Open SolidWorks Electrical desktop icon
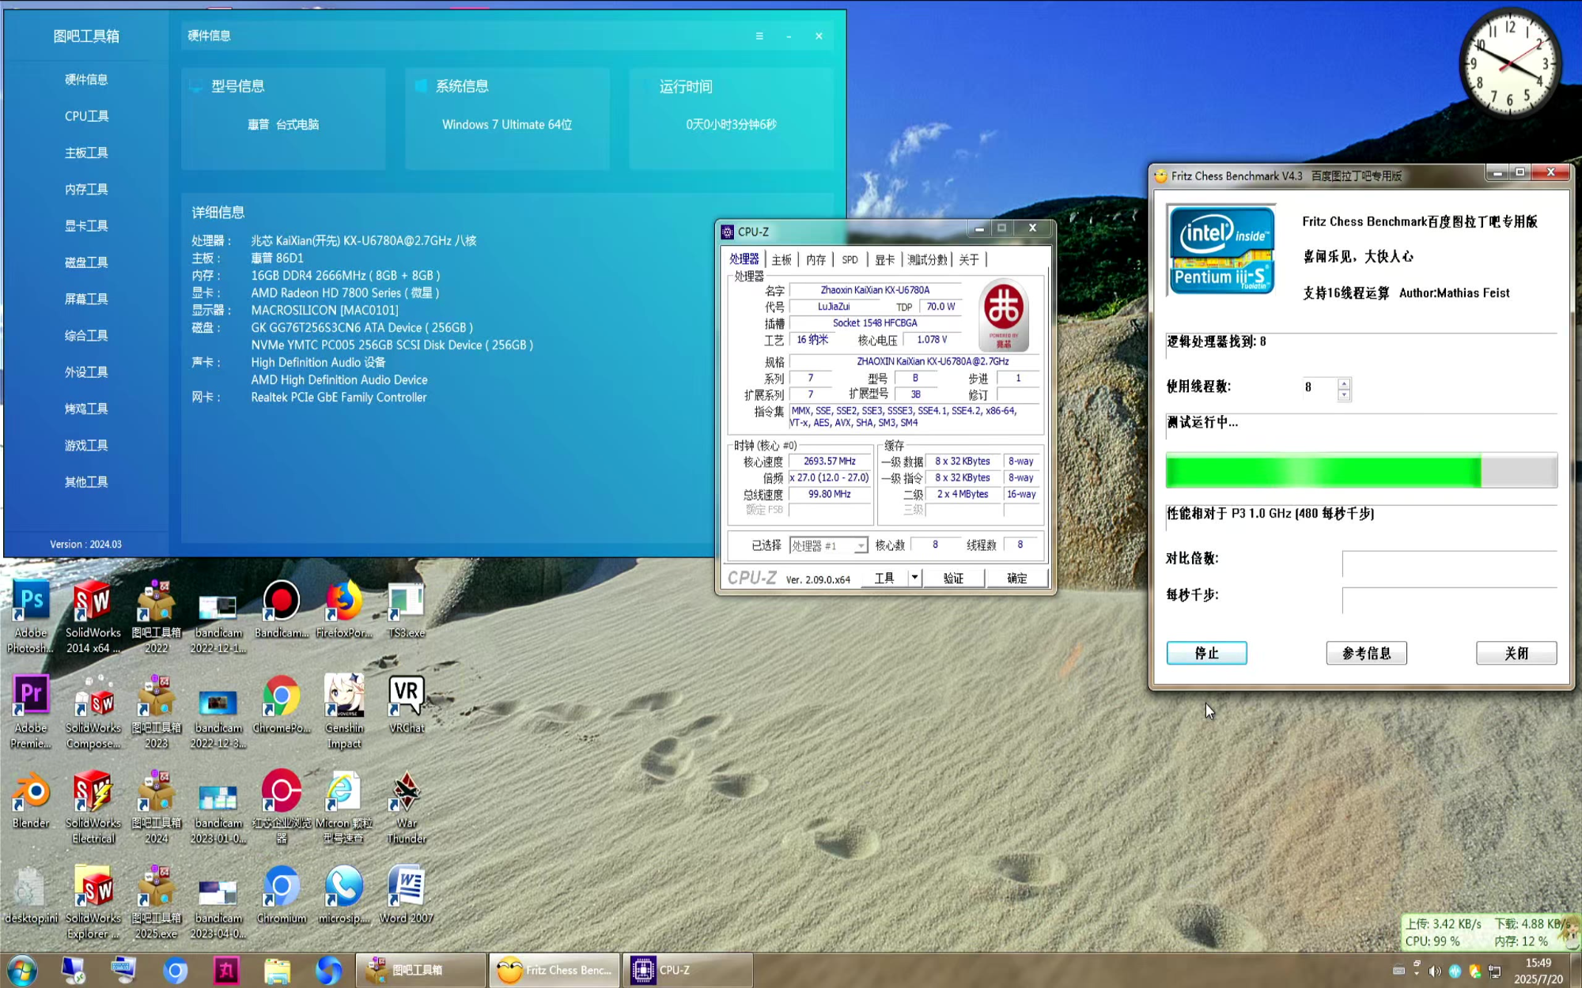This screenshot has width=1582, height=988. tap(93, 806)
